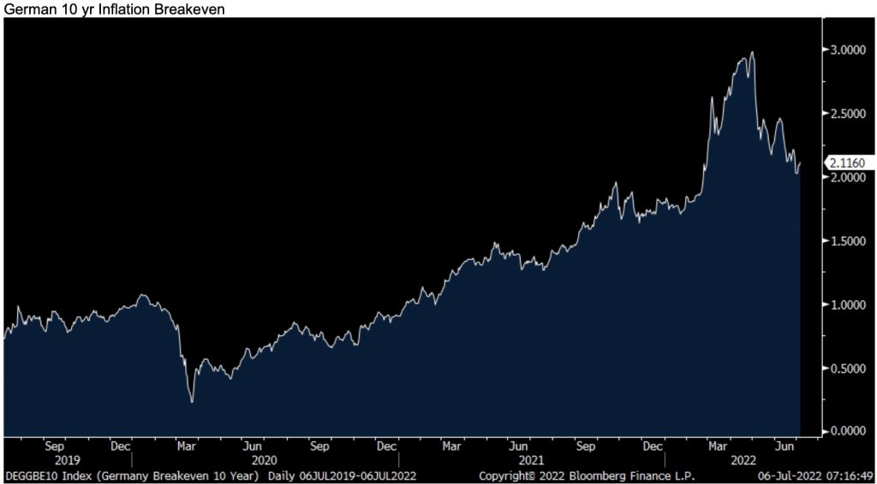Click the March 2020 low point on the line
This screenshot has width=877, height=484.
(192, 401)
